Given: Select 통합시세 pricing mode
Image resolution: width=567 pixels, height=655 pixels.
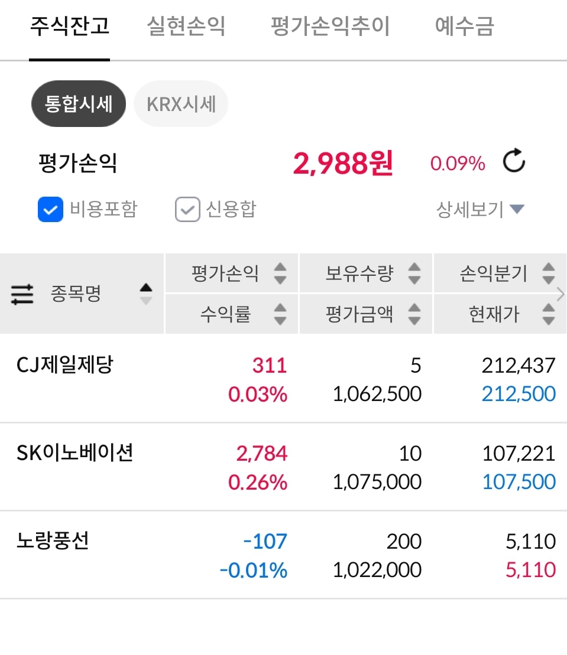Looking at the screenshot, I should (78, 105).
